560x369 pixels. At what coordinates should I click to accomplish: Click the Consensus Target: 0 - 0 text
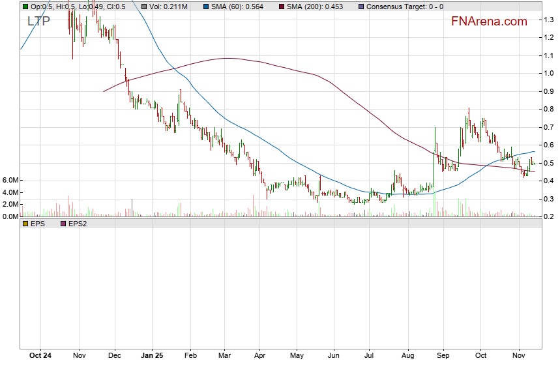pyautogui.click(x=404, y=6)
